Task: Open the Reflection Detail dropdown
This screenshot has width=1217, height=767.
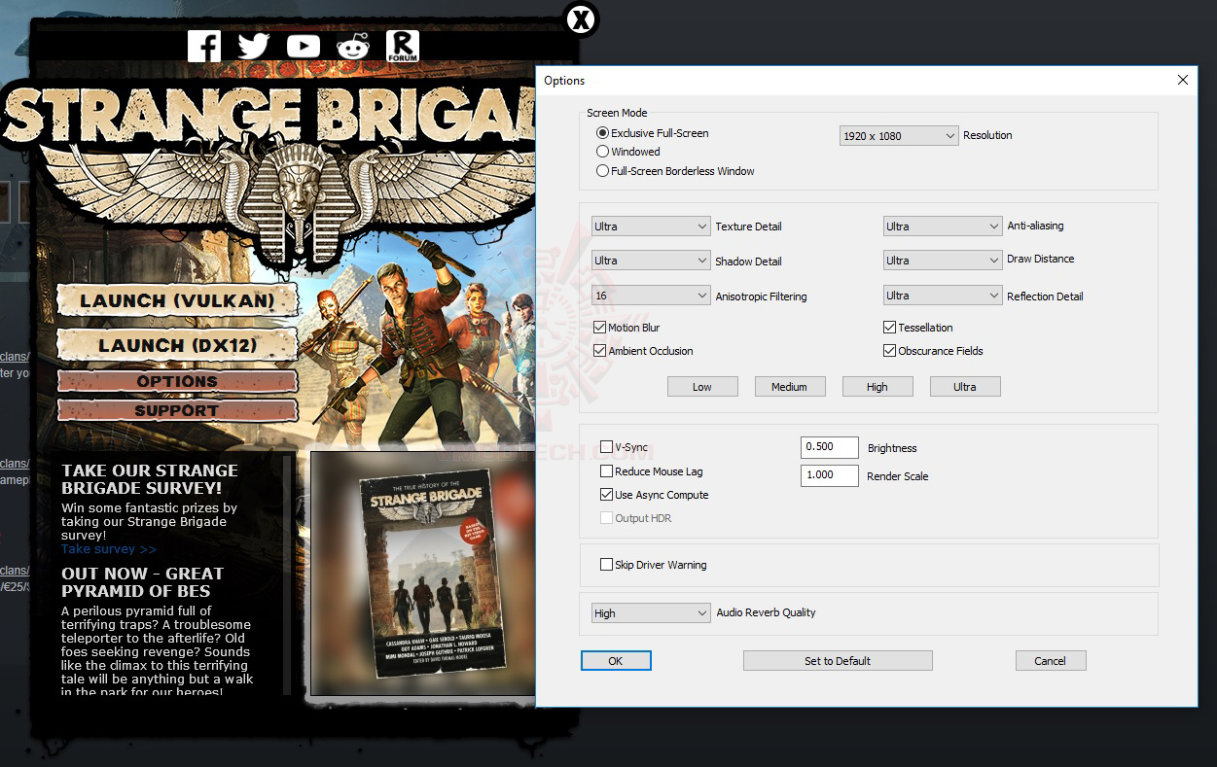Action: 943,296
